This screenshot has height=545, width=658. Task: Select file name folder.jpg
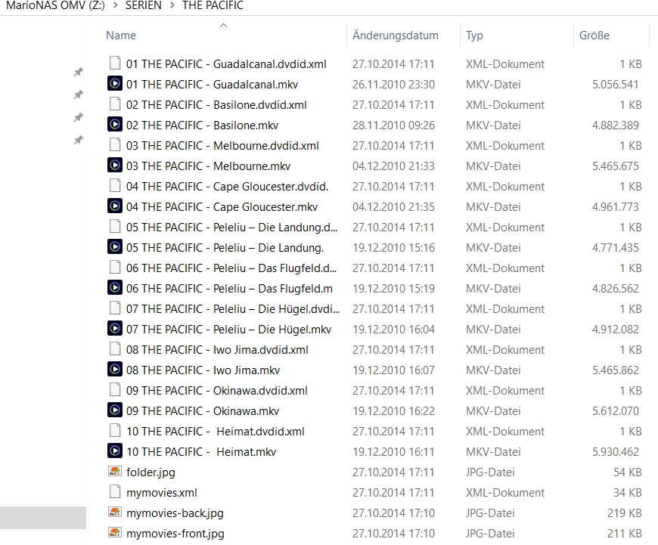click(x=151, y=472)
